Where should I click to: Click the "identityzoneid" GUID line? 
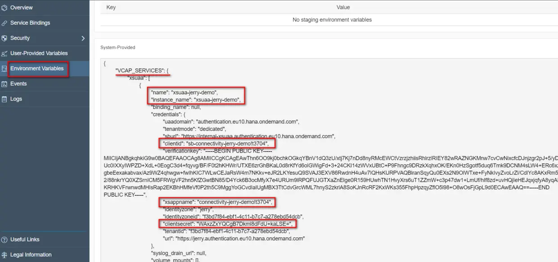233,217
